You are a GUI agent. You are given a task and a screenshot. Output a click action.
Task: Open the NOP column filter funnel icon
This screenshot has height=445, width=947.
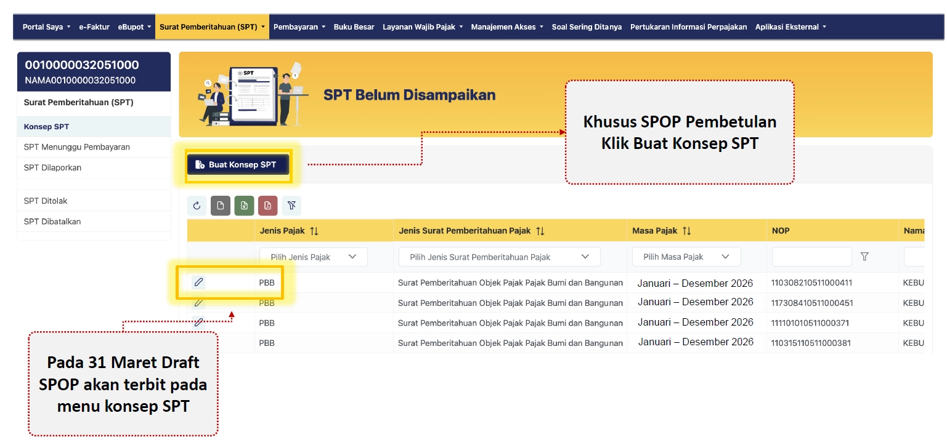coord(864,257)
